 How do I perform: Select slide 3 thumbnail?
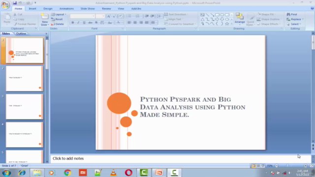coord(24,107)
